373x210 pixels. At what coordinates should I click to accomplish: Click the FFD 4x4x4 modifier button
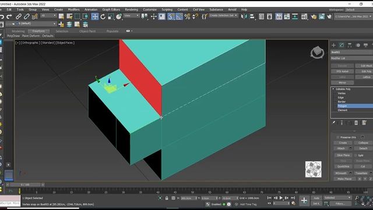click(x=342, y=71)
